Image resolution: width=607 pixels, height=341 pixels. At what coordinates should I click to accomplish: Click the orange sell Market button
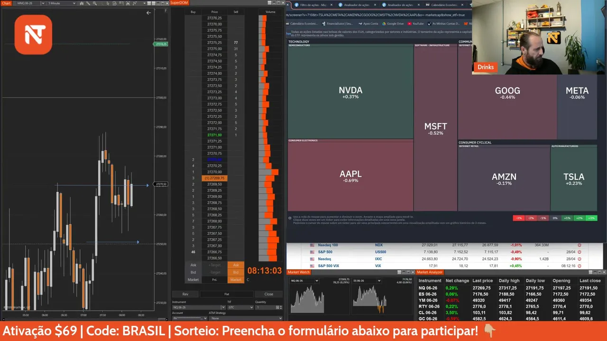(236, 280)
